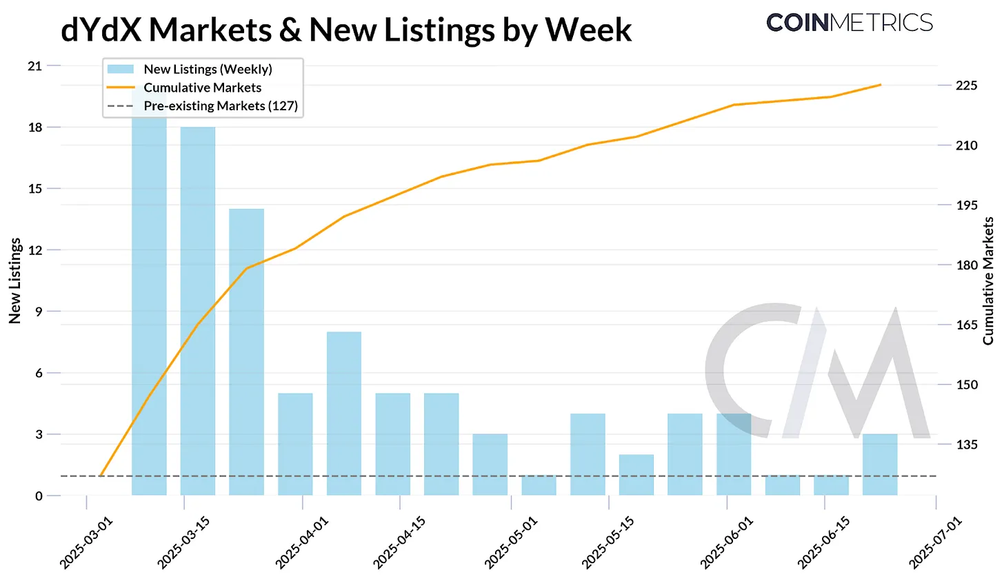Click the chart title "dYdX Markets & New Listings by Week"

(x=346, y=32)
